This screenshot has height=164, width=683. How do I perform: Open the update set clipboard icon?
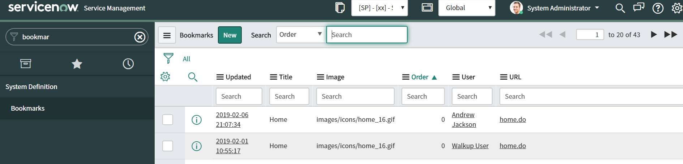(340, 8)
